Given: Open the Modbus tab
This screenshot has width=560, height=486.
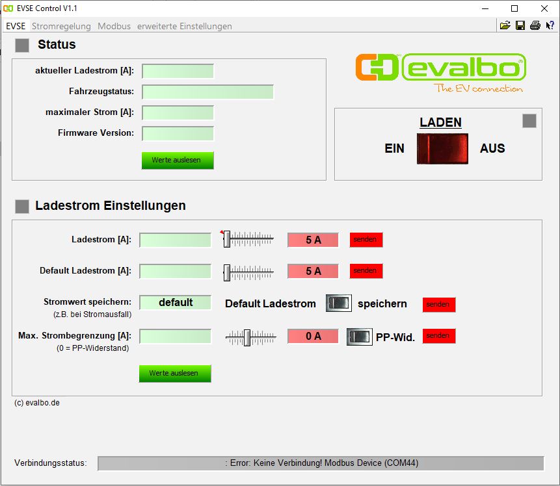Looking at the screenshot, I should (x=114, y=26).
